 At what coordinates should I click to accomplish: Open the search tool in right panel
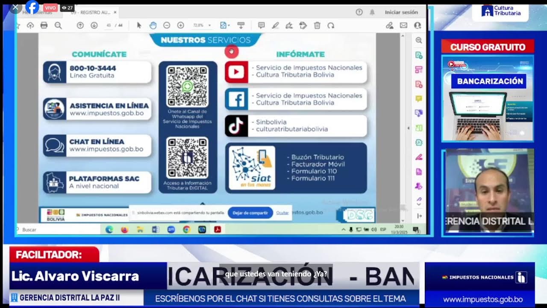click(x=419, y=41)
